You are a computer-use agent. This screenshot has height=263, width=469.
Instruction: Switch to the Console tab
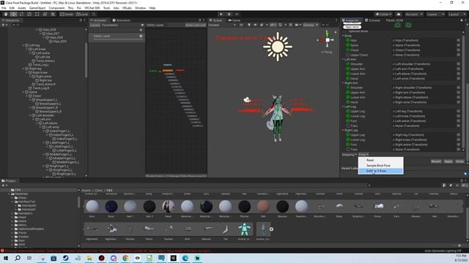tap(372, 20)
